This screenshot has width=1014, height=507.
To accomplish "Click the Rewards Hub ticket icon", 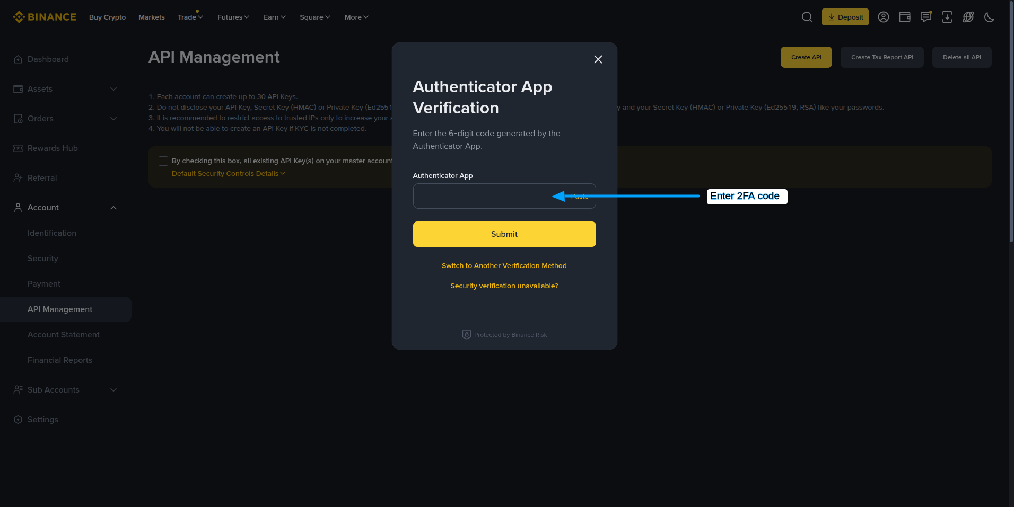I will pos(18,148).
